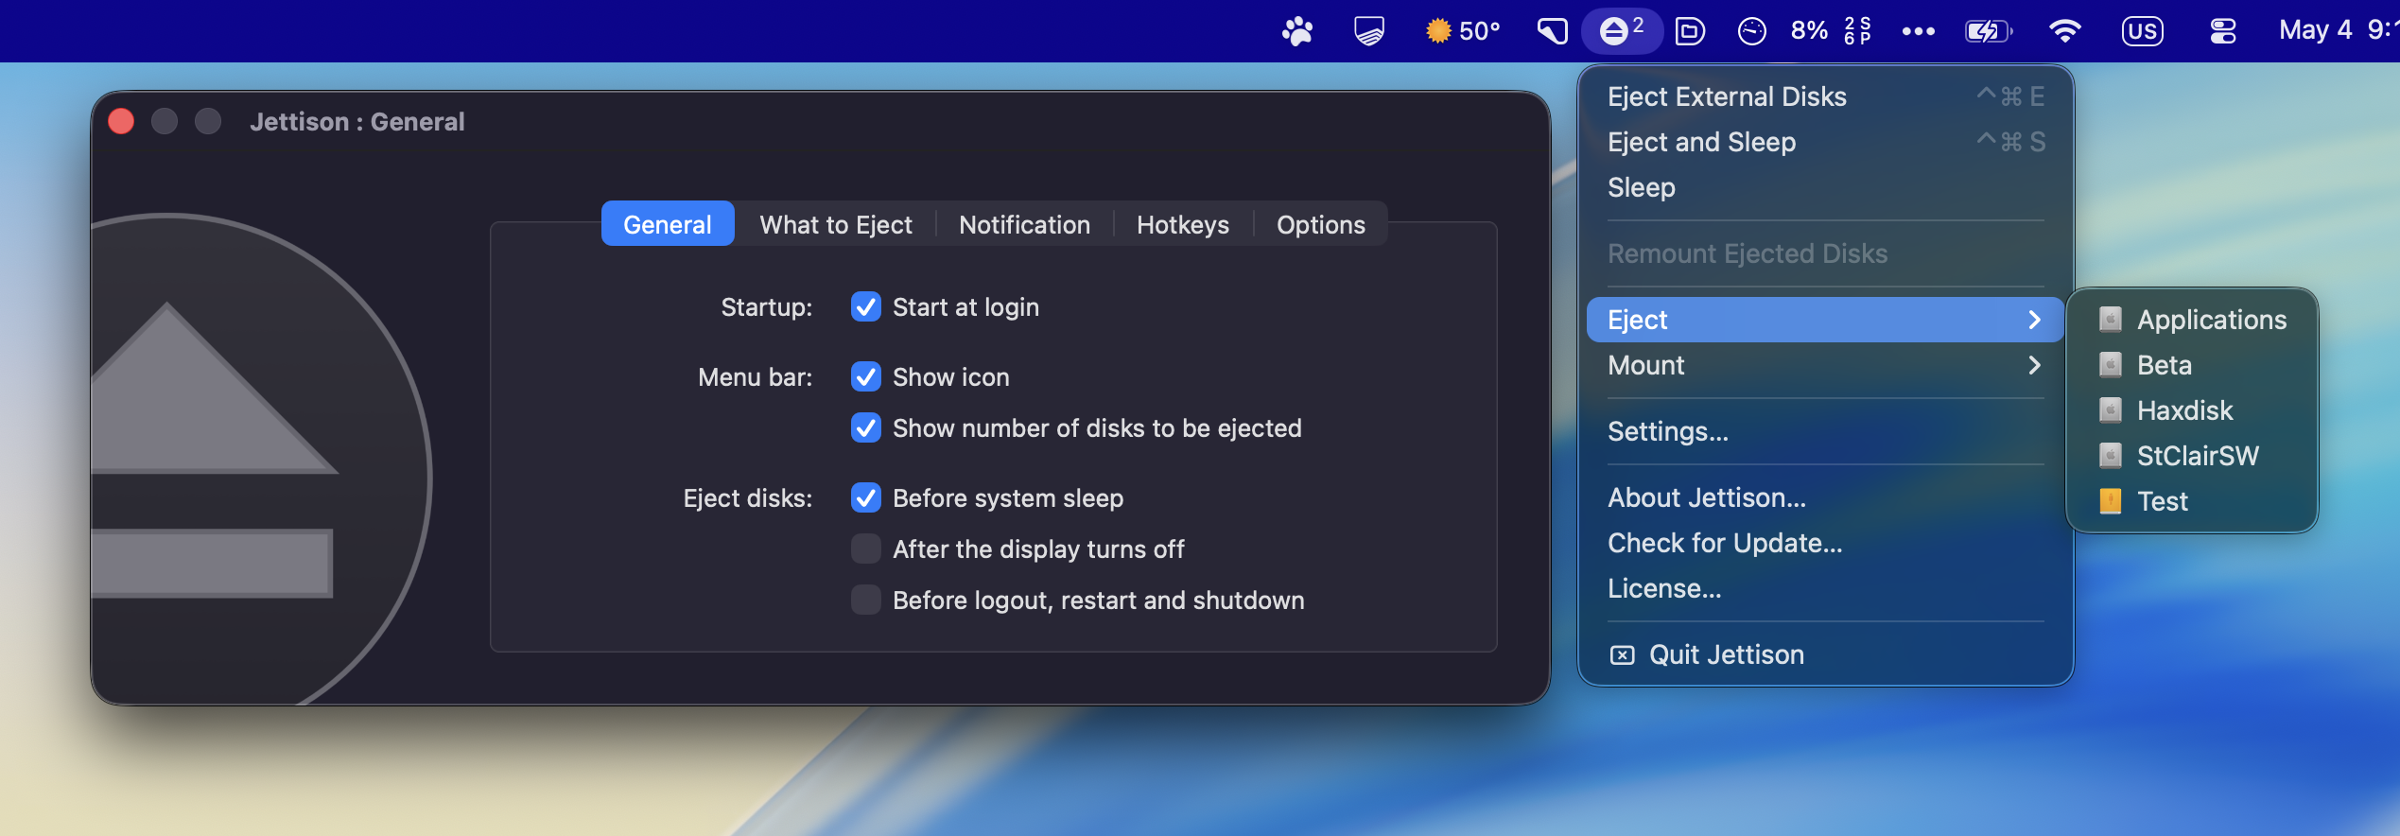The width and height of the screenshot is (2400, 836).
Task: Expand the Eject submenu
Action: (1824, 320)
